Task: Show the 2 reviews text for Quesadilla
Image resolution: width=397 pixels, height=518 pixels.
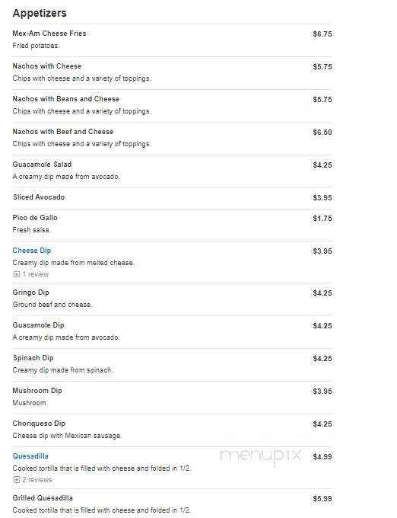Action: click(37, 480)
